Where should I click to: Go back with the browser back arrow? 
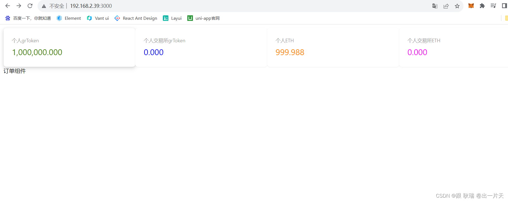click(8, 6)
